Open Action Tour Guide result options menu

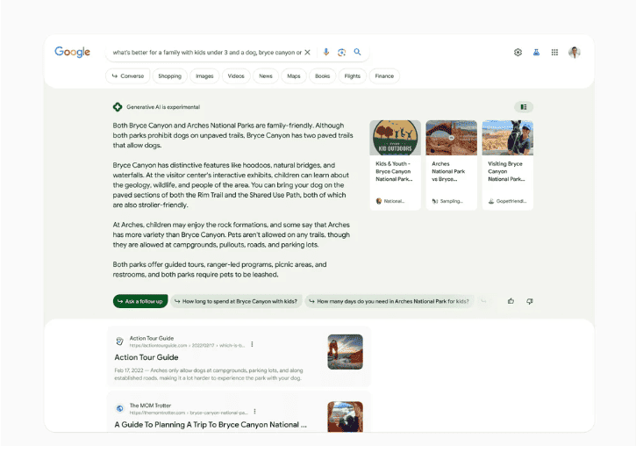point(252,344)
